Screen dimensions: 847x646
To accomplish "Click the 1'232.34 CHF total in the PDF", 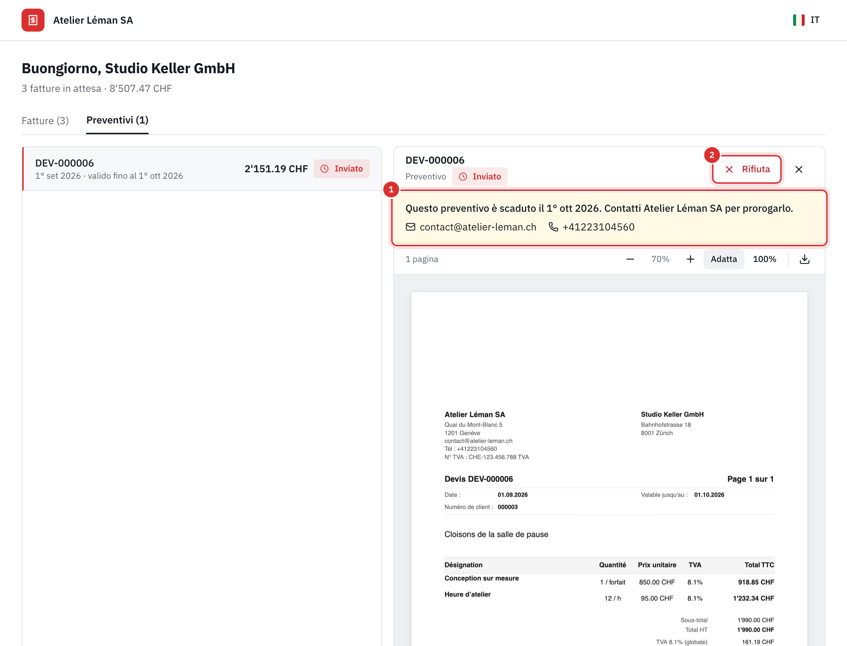I will pos(754,598).
